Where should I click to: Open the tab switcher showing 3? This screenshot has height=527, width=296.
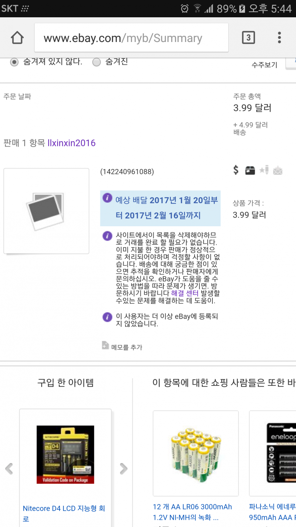click(x=248, y=38)
